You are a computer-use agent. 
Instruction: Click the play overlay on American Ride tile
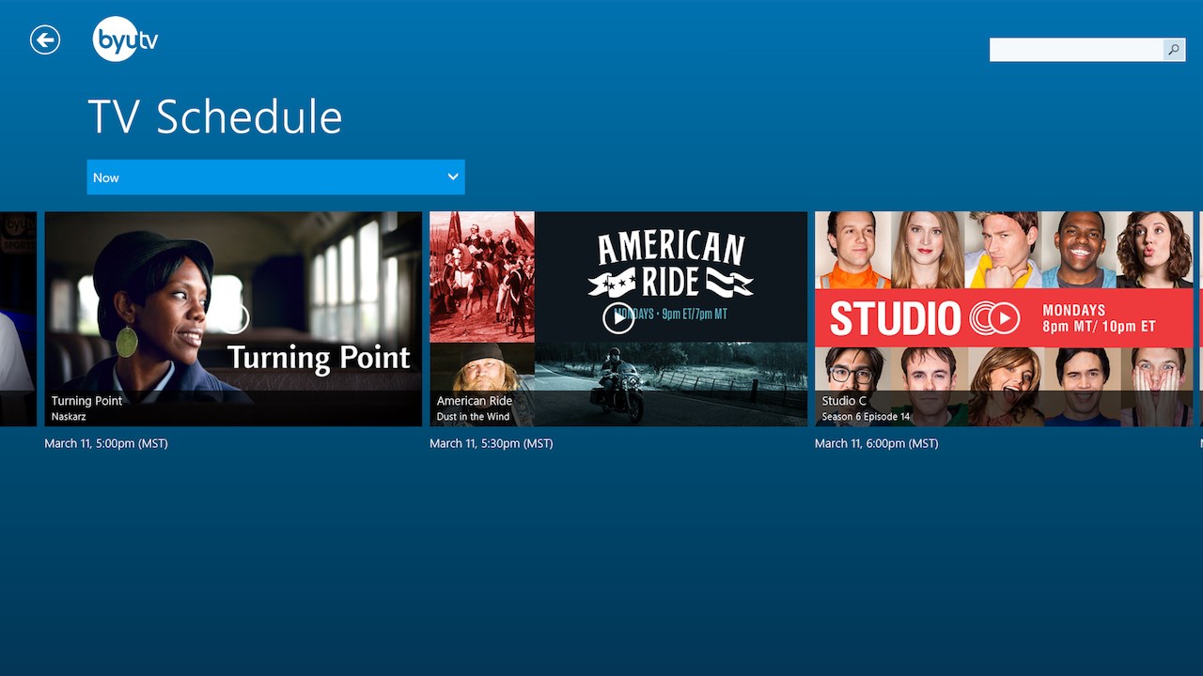pos(618,317)
